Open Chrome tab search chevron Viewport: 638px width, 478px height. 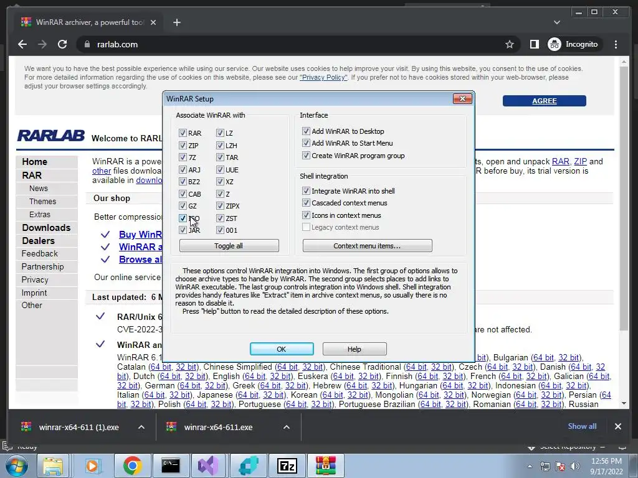[x=557, y=22]
